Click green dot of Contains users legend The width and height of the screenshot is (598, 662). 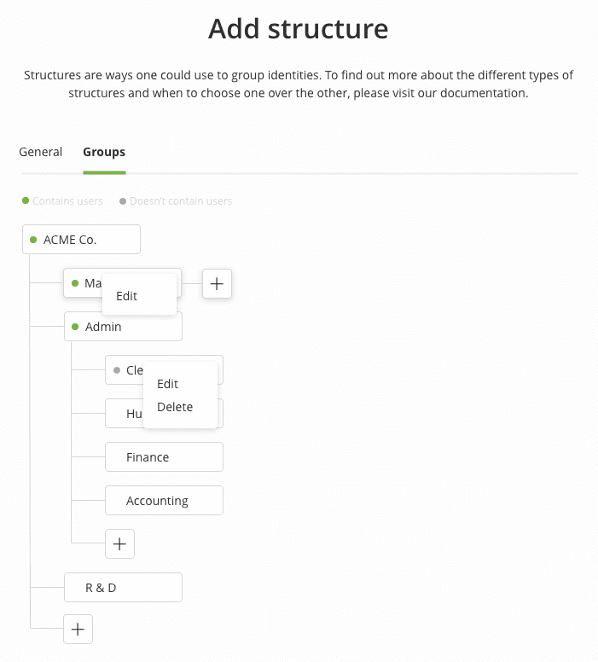[26, 200]
